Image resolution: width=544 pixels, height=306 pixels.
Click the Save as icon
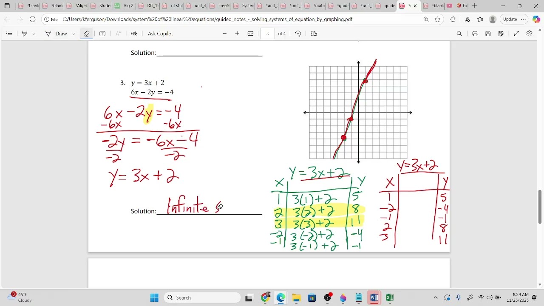pos(501,34)
